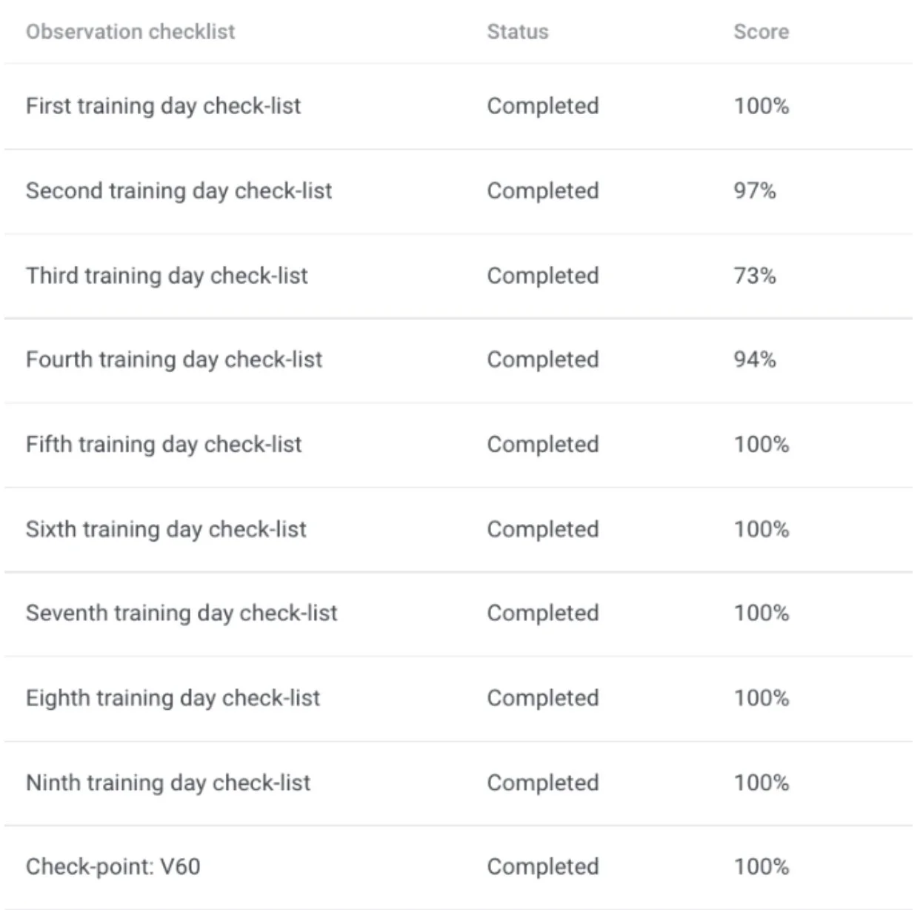Select Seventh training day check-list
Image resolution: width=923 pixels, height=910 pixels.
click(x=181, y=614)
